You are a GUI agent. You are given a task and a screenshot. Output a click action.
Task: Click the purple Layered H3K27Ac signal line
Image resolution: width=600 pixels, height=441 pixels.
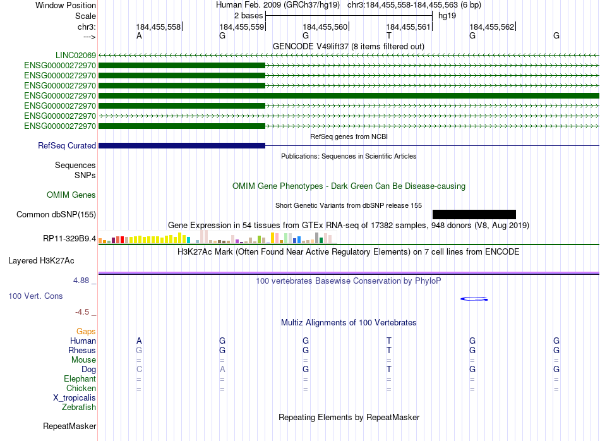[x=349, y=273]
